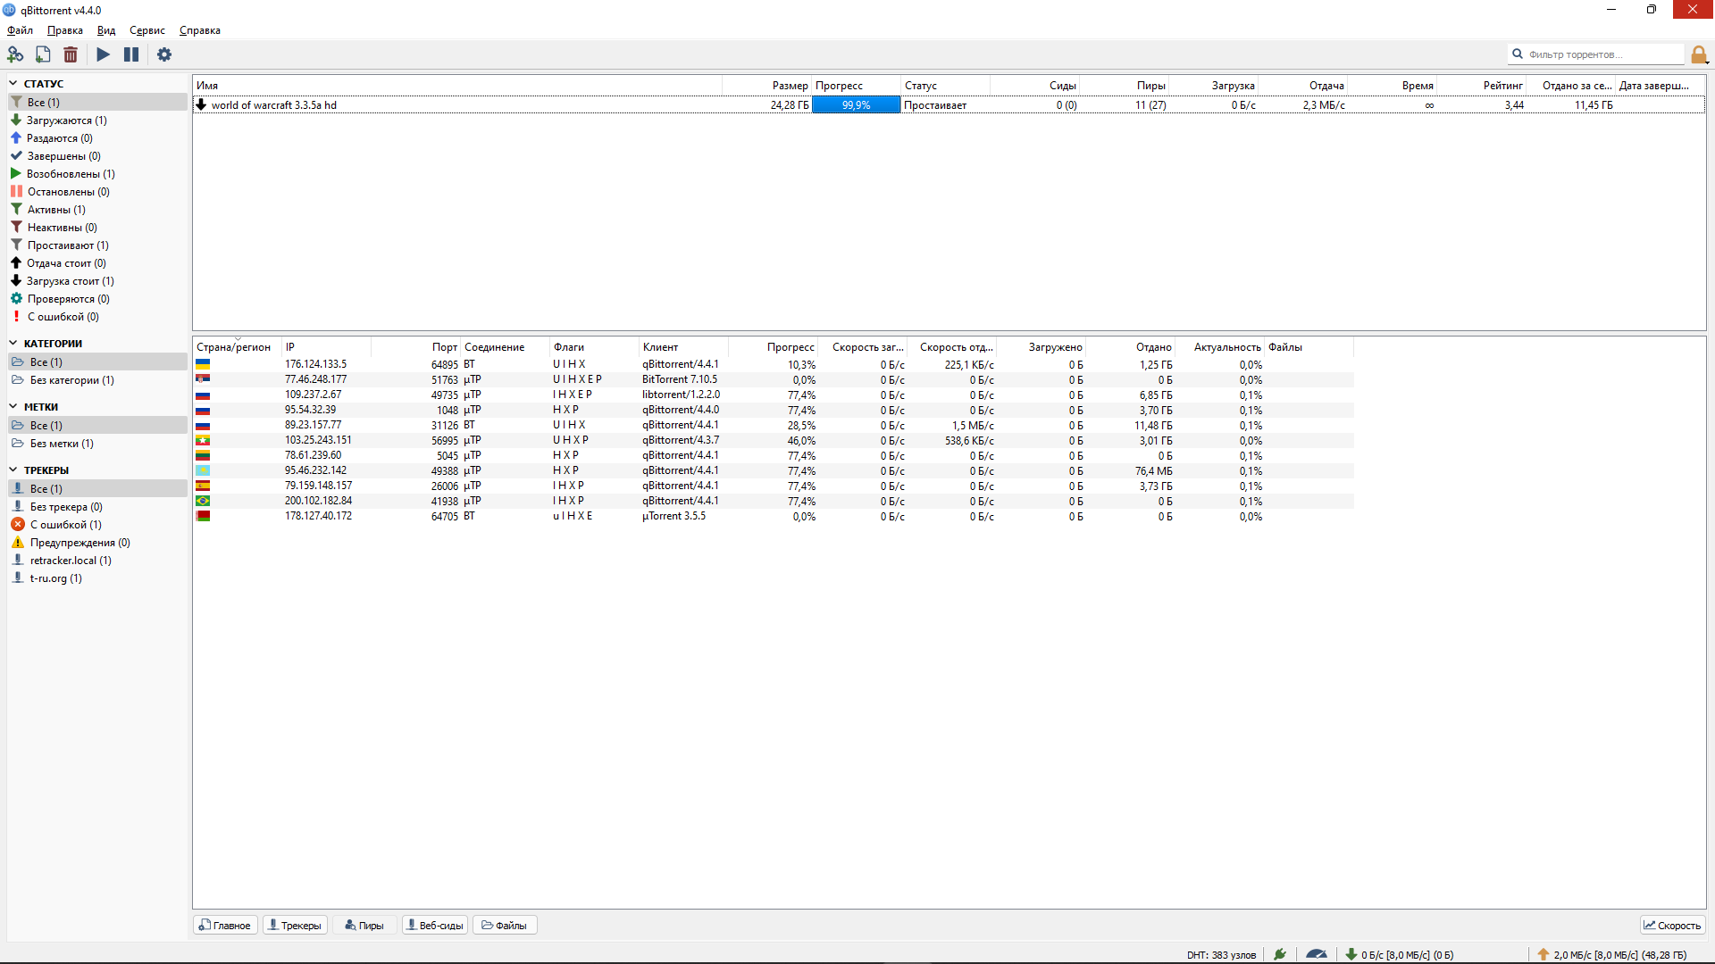Select the world of warcraft 3.3.5a hd torrent
Image resolution: width=1715 pixels, height=964 pixels.
click(x=949, y=105)
